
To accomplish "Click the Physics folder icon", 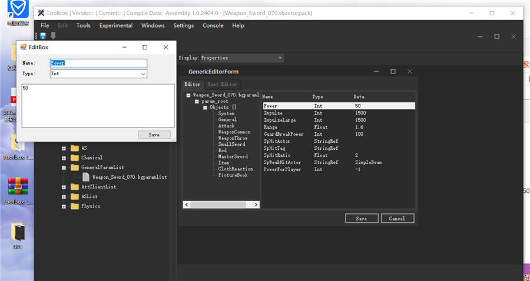I will coord(74,206).
